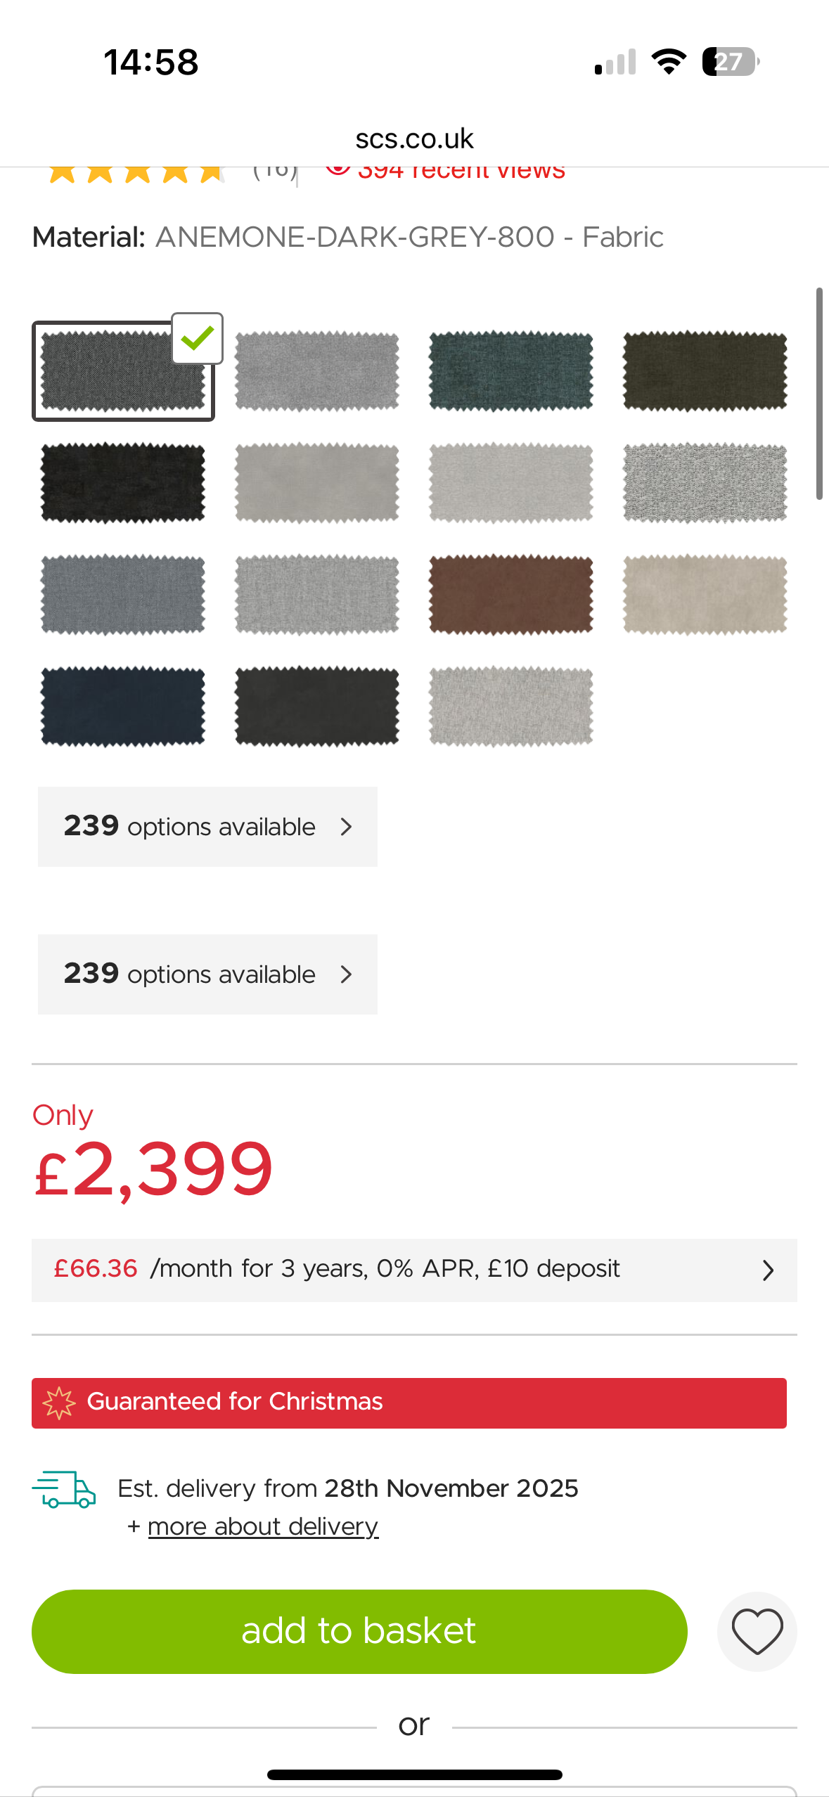Screen dimensions: 829x1797
Task: Select the navy blue fabric swatch
Action: coord(123,707)
